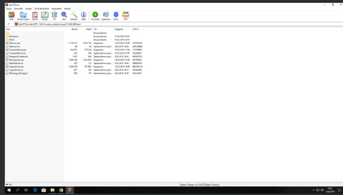
Task: Click the Ekle (Add) toolbar icon
Action: tap(11, 16)
